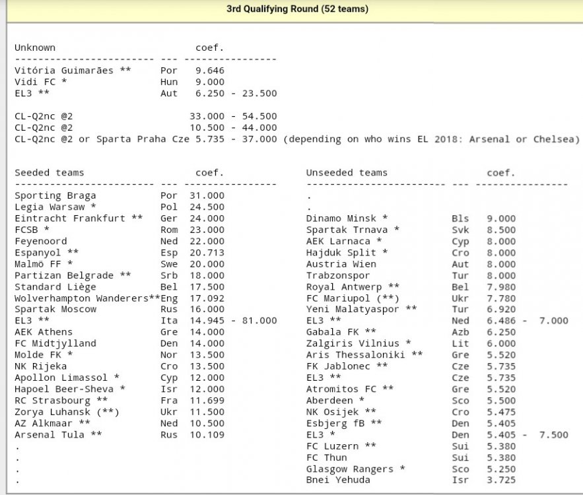This screenshot has height=495, width=583.
Task: Select Dinamo Minsk
Action: 341,218
